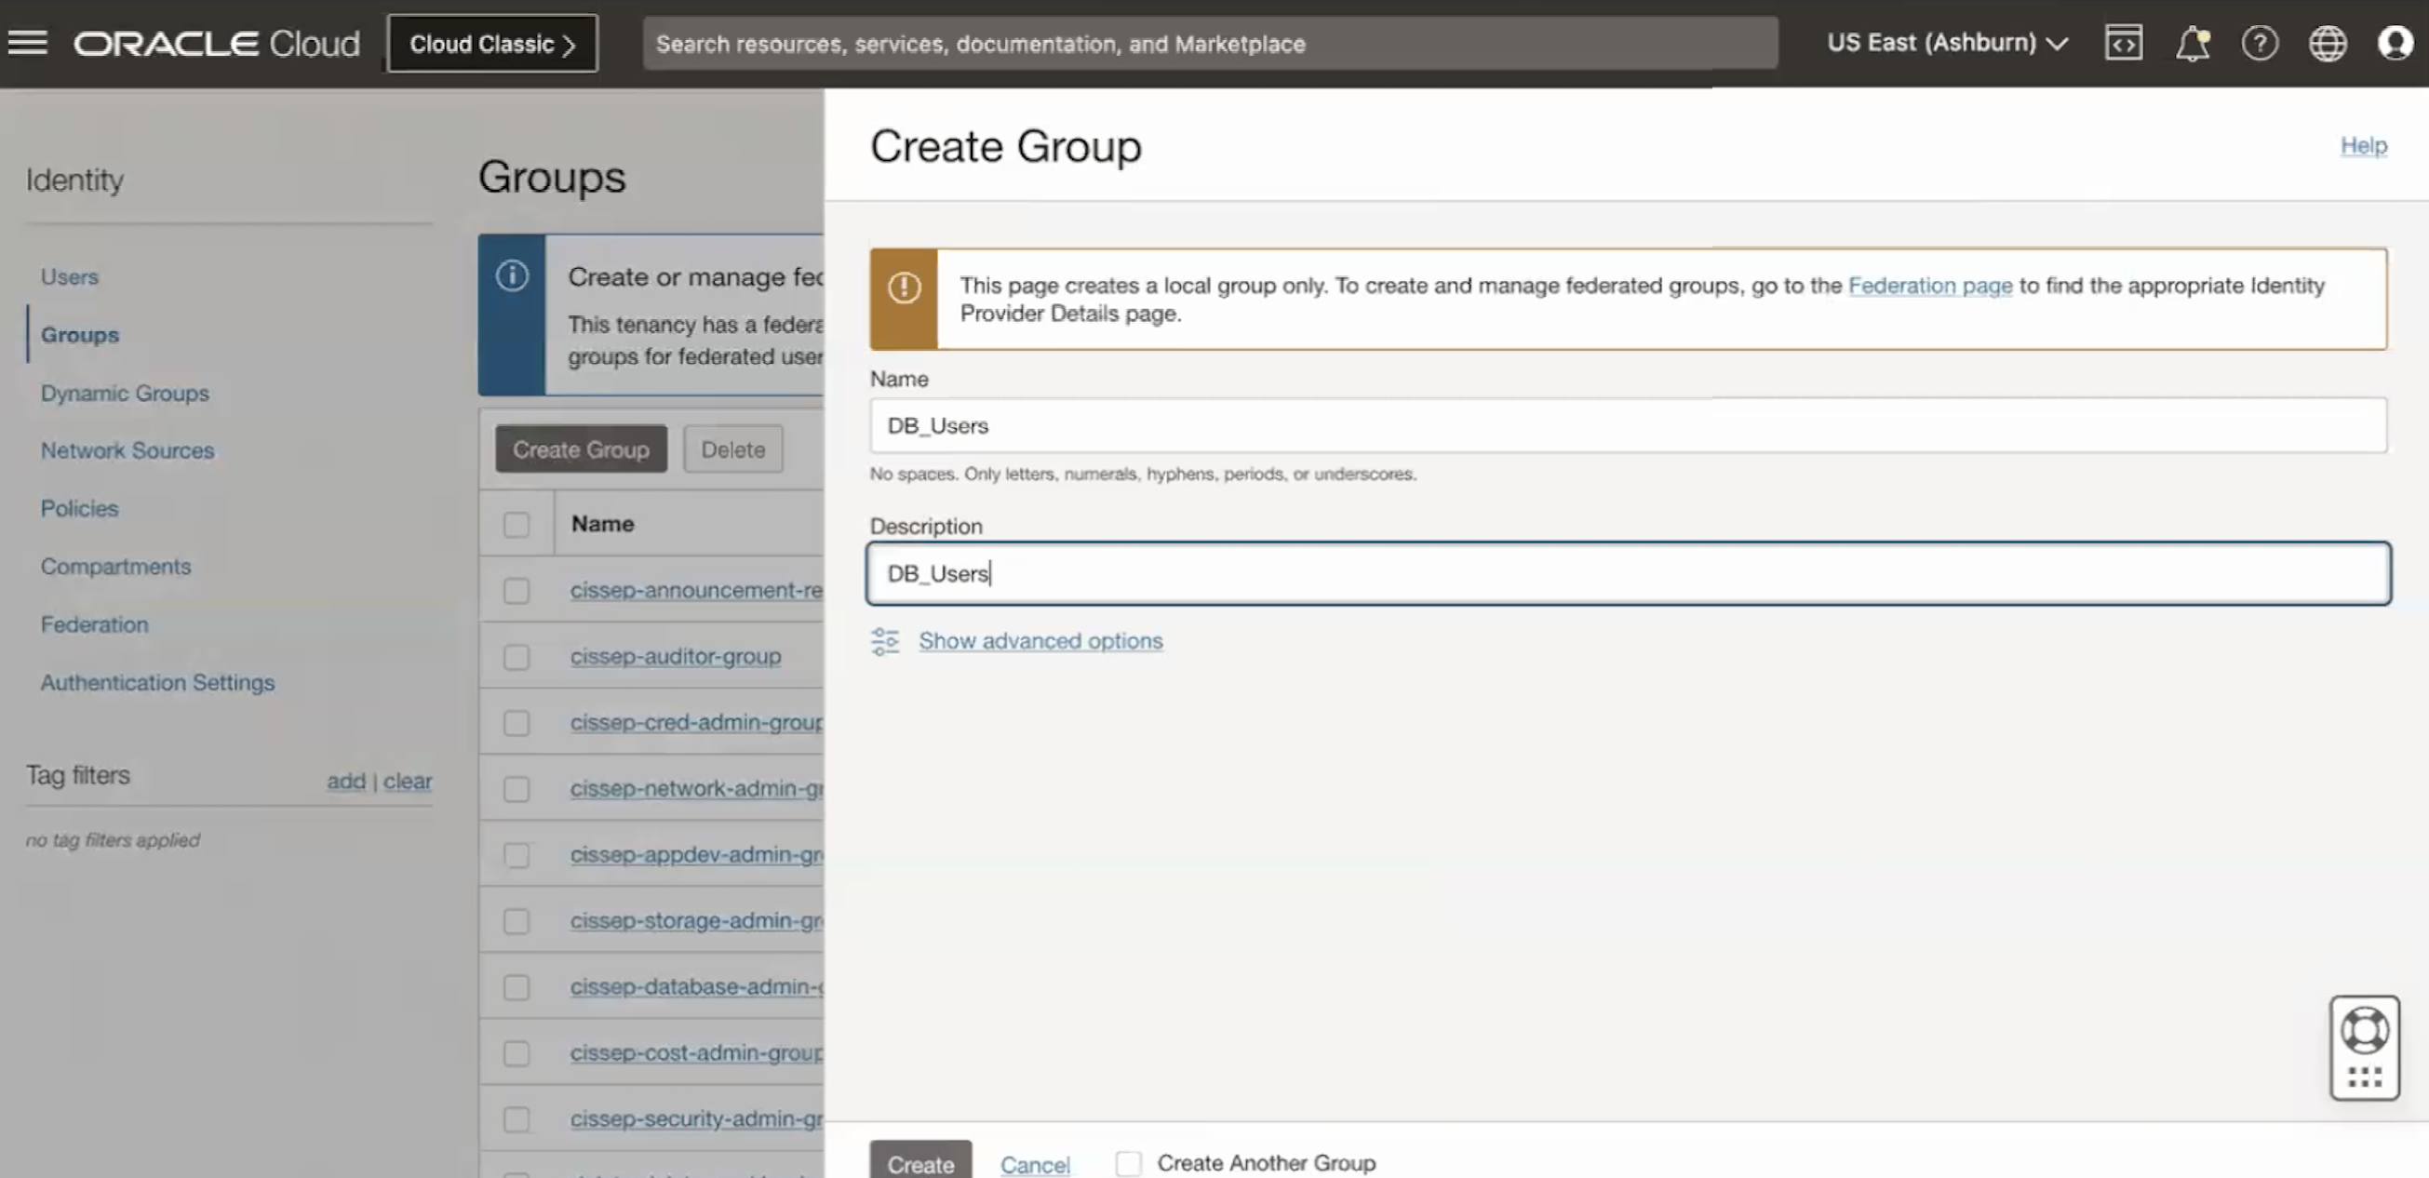Open notifications via the bell icon
The image size is (2429, 1178).
(2193, 43)
